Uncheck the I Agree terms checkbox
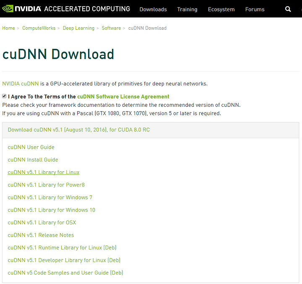The image size is (302, 284). coord(4,96)
